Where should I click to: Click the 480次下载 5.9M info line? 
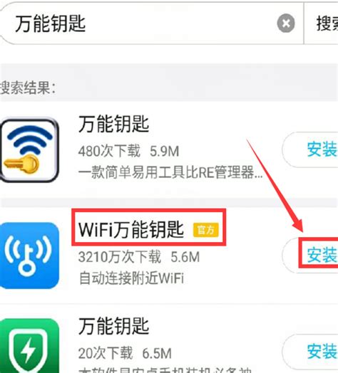[129, 151]
